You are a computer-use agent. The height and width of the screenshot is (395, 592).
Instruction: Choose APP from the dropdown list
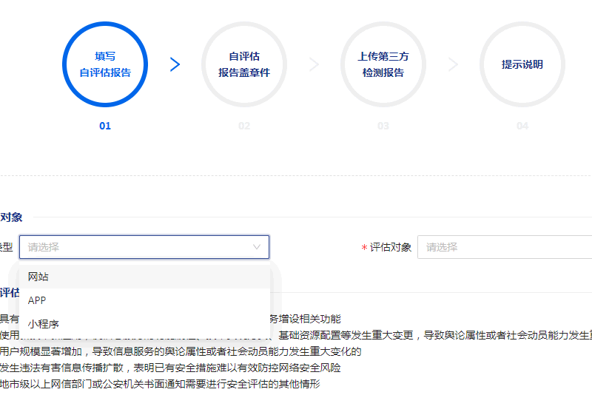37,300
